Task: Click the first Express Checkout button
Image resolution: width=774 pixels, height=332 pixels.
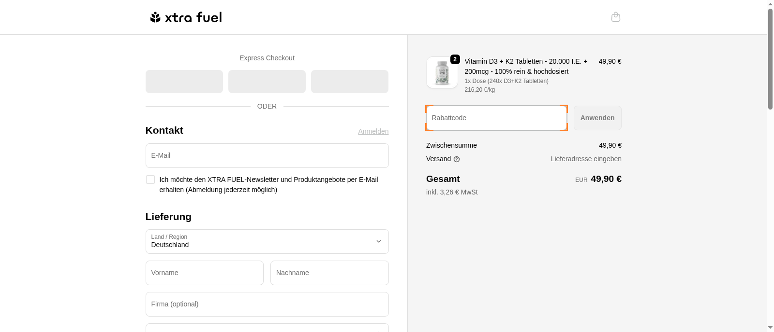Action: (x=184, y=82)
